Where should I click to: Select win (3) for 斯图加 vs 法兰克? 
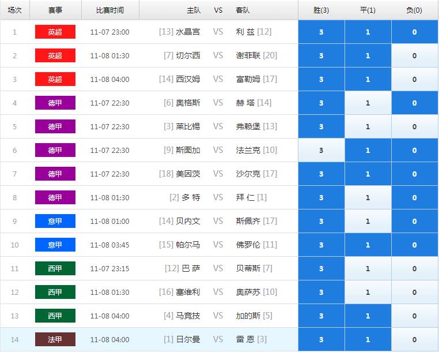click(321, 150)
